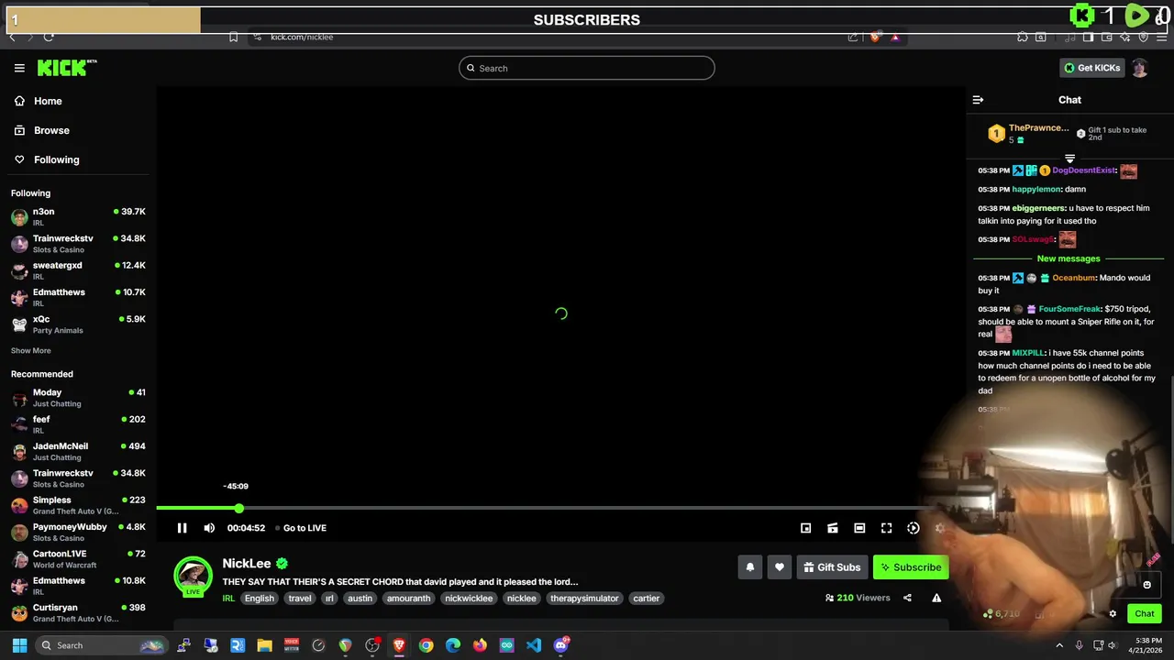This screenshot has height=660, width=1174.
Task: Click NickLee's streamer avatar
Action: point(193,576)
